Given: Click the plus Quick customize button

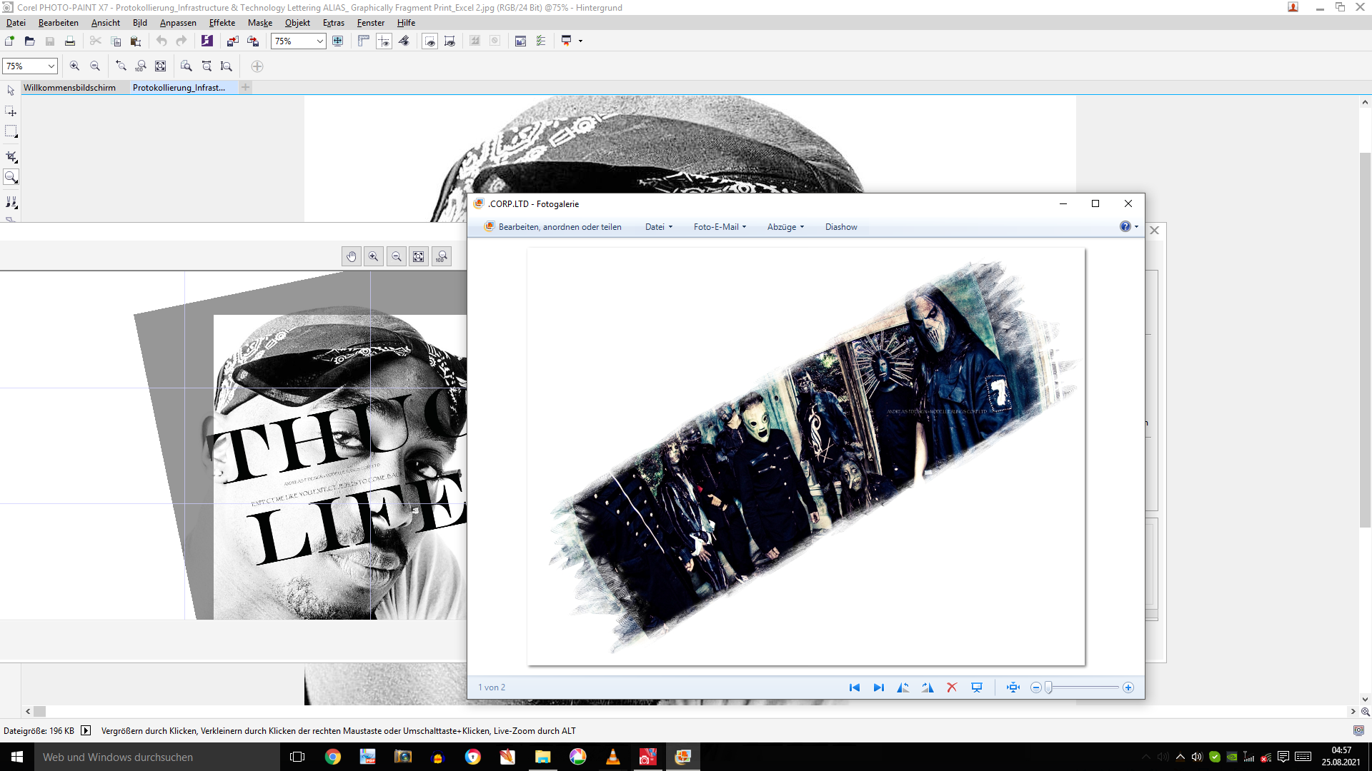Looking at the screenshot, I should click(257, 66).
